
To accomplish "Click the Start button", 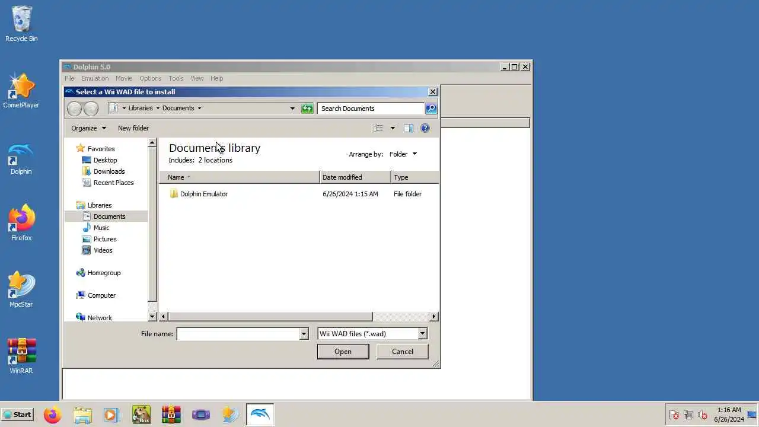I will [18, 415].
